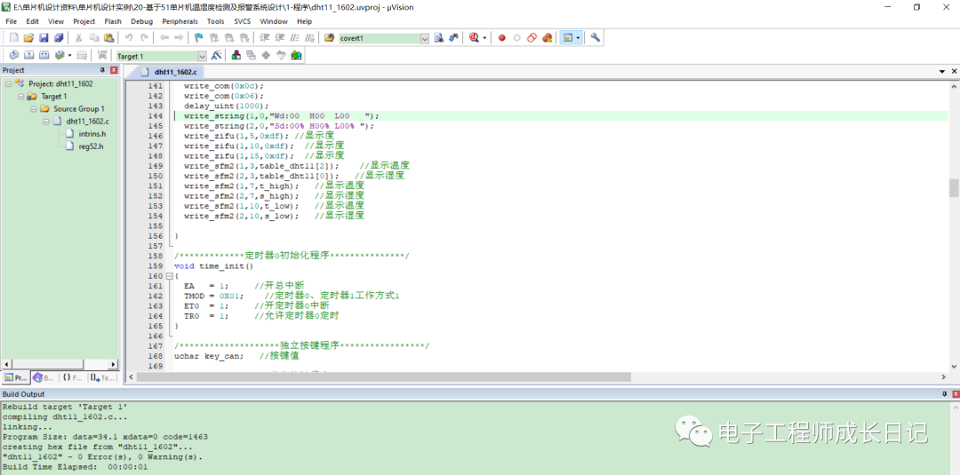
Task: Open Configuration wrench icon
Action: (x=596, y=38)
